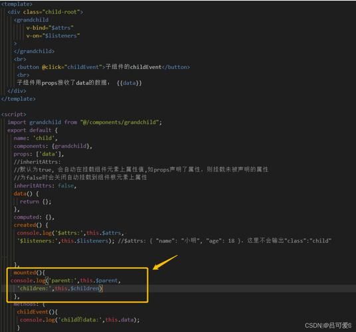Click this.data in the childEvent console.log

pyautogui.click(x=120, y=320)
